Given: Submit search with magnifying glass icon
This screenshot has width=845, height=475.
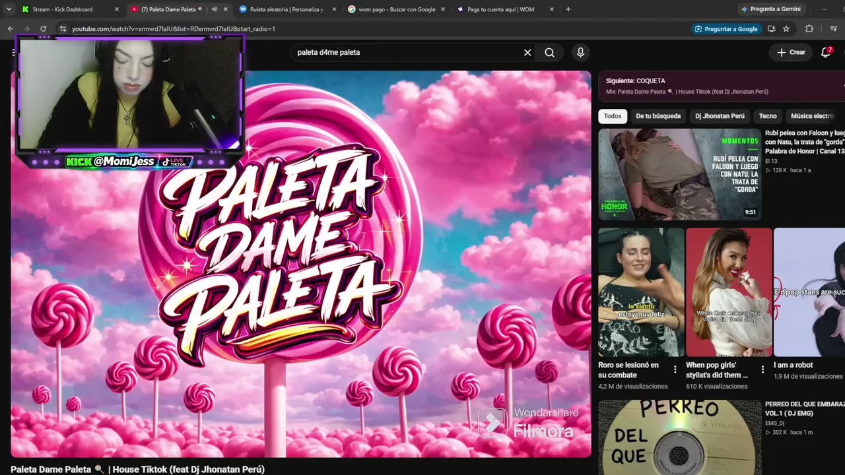Looking at the screenshot, I should 549,52.
